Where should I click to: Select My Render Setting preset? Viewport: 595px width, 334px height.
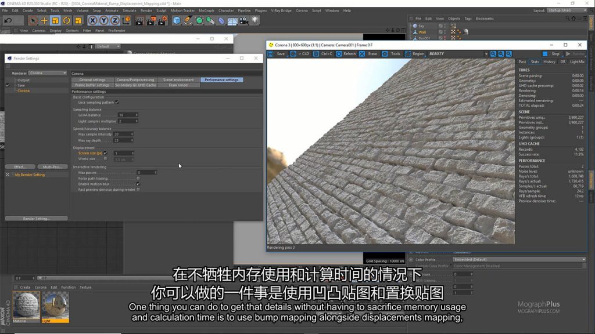click(30, 175)
